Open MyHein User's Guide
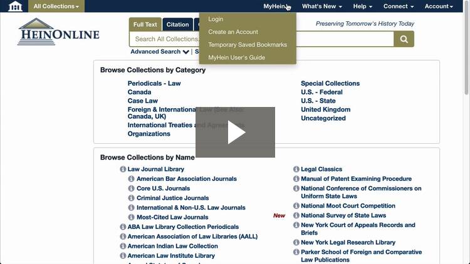This screenshot has width=470, height=264. (236, 58)
